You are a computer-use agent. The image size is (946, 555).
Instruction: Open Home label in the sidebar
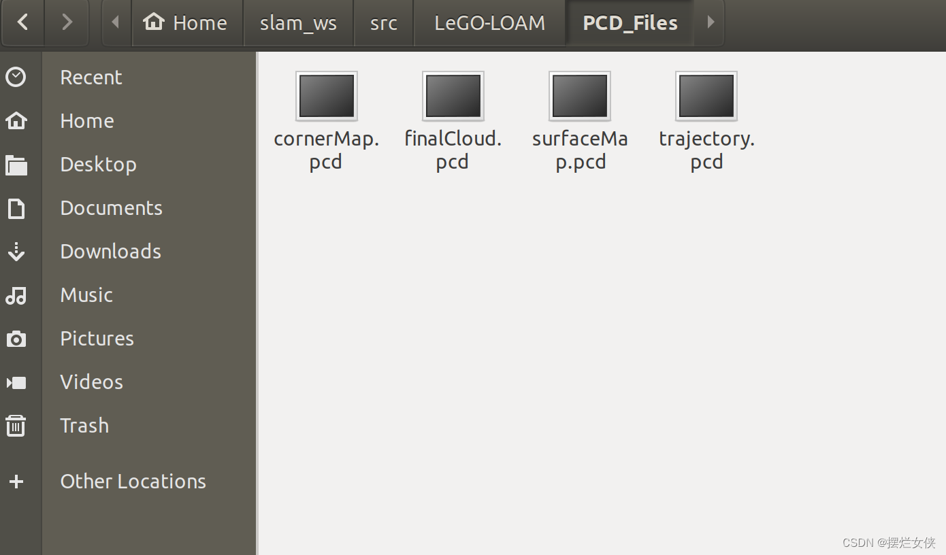[87, 121]
